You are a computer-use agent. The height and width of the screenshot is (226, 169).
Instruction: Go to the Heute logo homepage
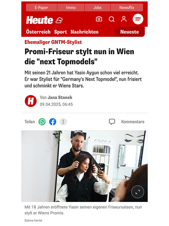click(x=39, y=20)
